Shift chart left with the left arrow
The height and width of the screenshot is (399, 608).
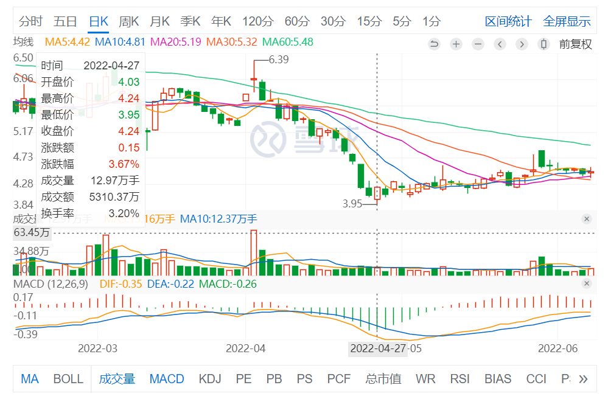coord(500,44)
